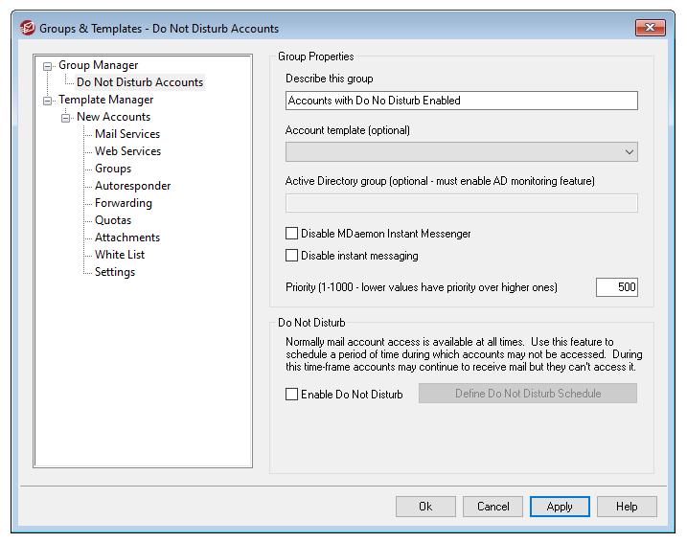Click the Cancel button
The height and width of the screenshot is (543, 687).
point(492,507)
